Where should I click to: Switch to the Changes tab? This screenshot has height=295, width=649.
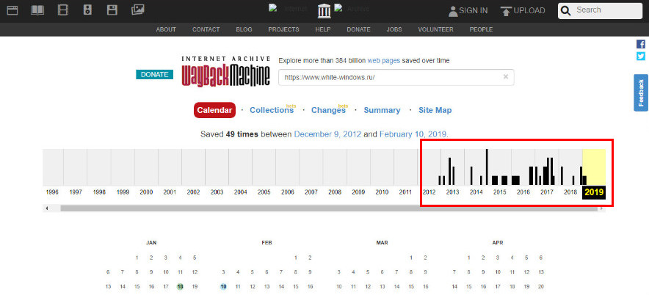(328, 110)
